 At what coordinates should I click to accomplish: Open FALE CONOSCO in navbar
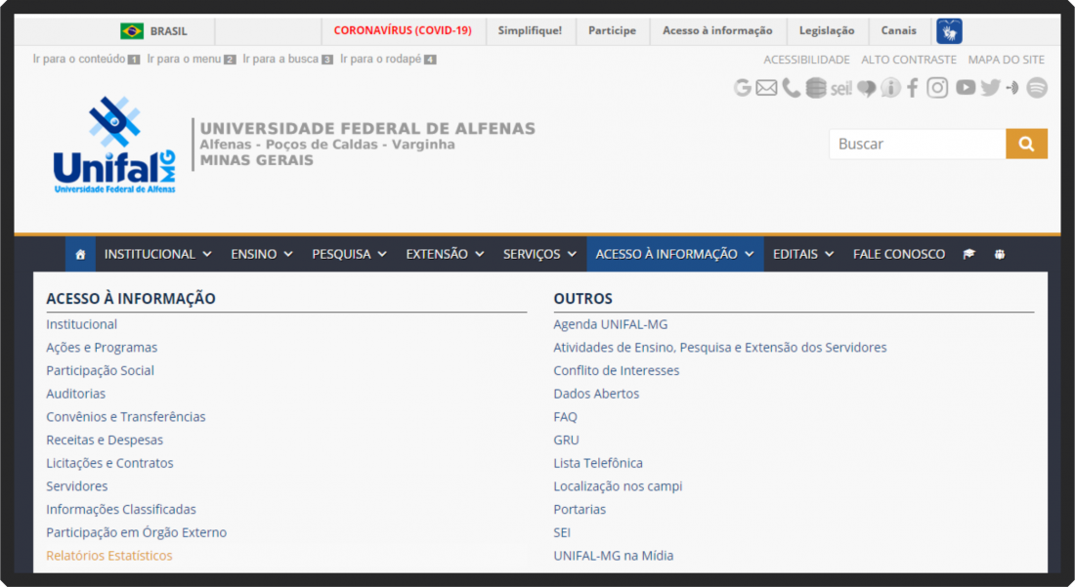click(x=899, y=254)
